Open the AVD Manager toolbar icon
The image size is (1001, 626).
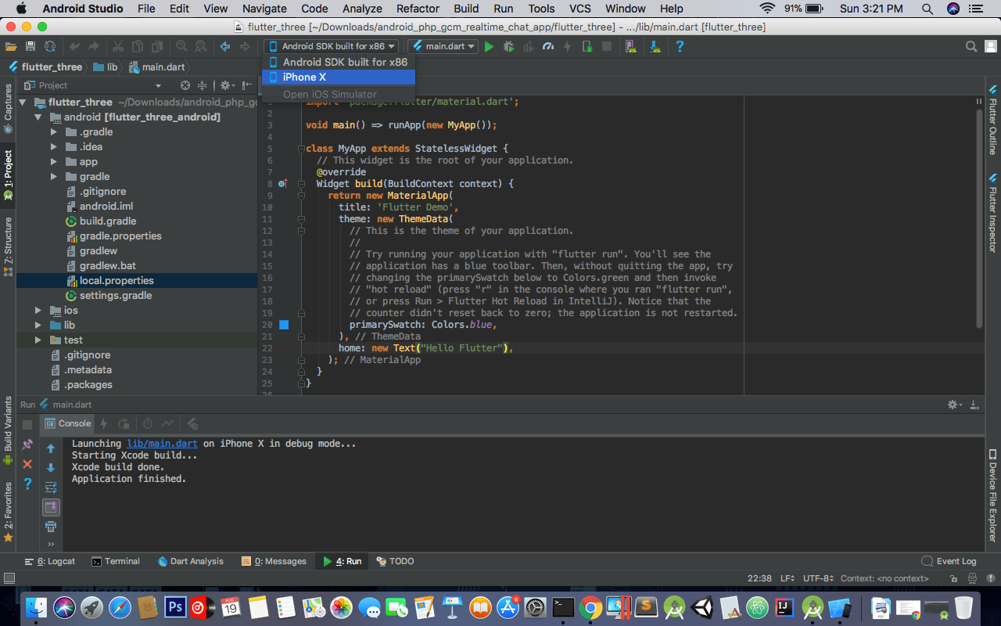click(630, 47)
